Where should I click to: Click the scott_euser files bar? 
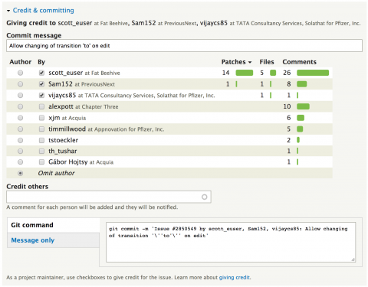coord(273,73)
